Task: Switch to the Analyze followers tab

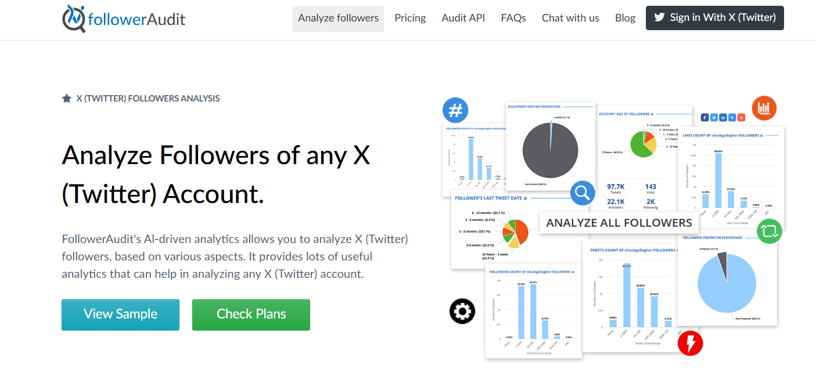Action: [338, 18]
